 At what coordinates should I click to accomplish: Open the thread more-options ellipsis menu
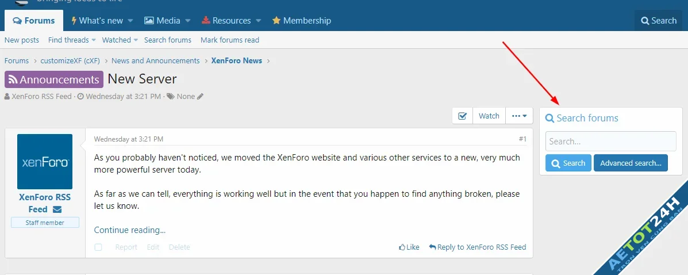pyautogui.click(x=519, y=116)
